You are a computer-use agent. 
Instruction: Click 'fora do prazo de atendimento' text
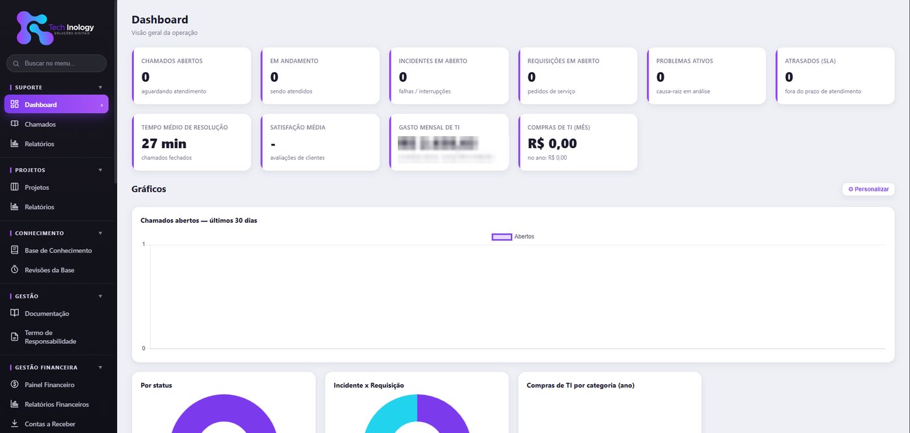[823, 92]
